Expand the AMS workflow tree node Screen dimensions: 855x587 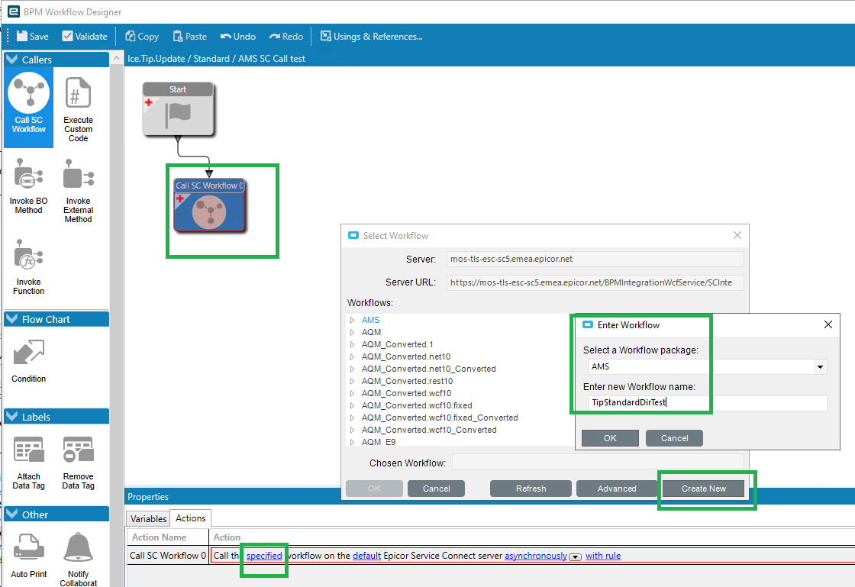[x=352, y=320]
